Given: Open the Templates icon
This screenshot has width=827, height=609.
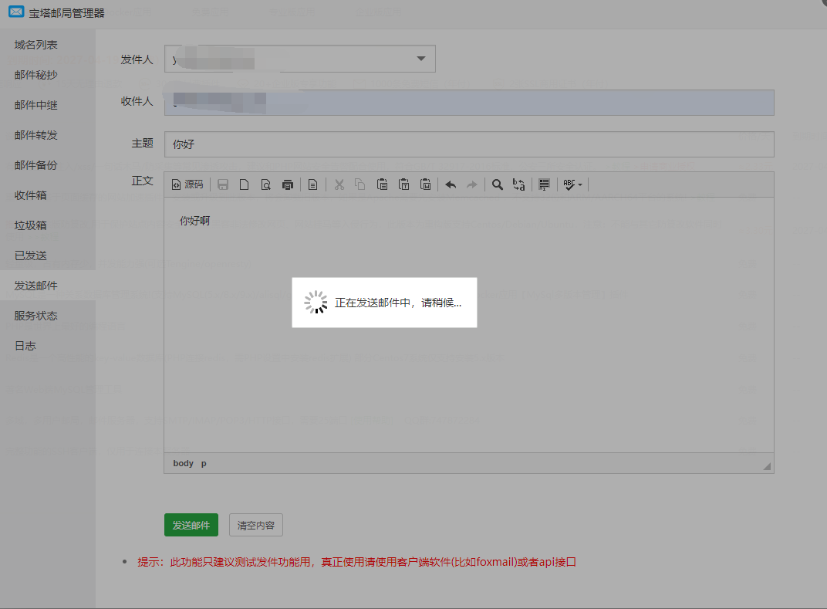Looking at the screenshot, I should (312, 184).
